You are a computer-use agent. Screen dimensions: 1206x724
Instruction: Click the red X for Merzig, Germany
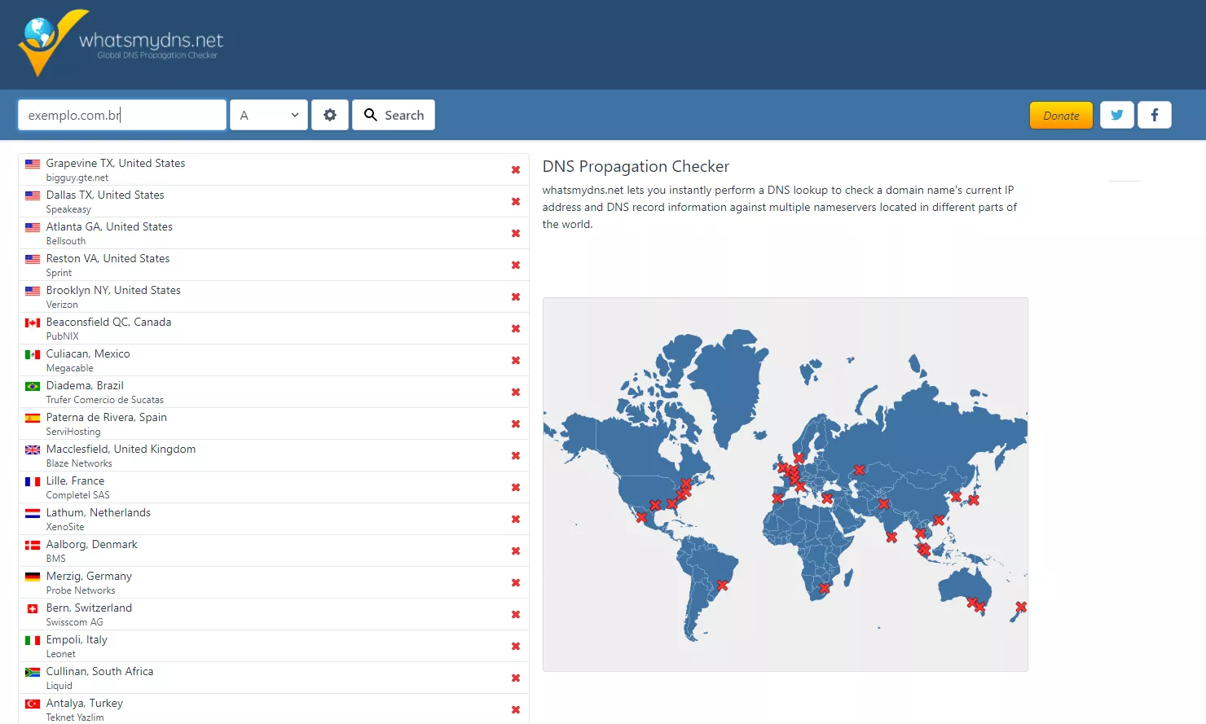(x=516, y=582)
